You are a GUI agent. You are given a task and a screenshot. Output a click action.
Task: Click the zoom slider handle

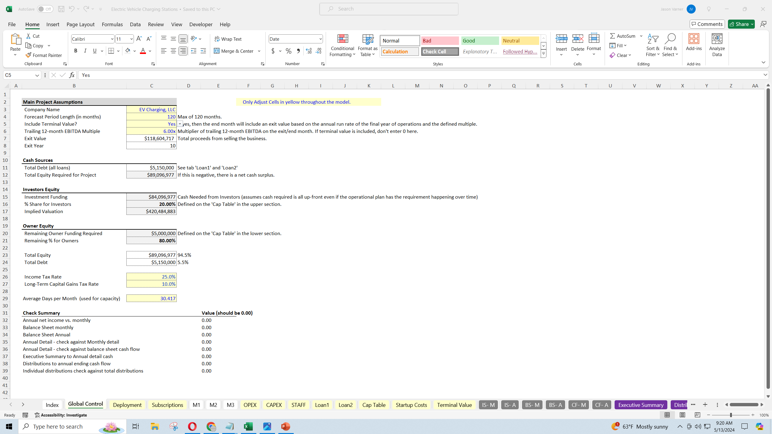click(x=731, y=415)
